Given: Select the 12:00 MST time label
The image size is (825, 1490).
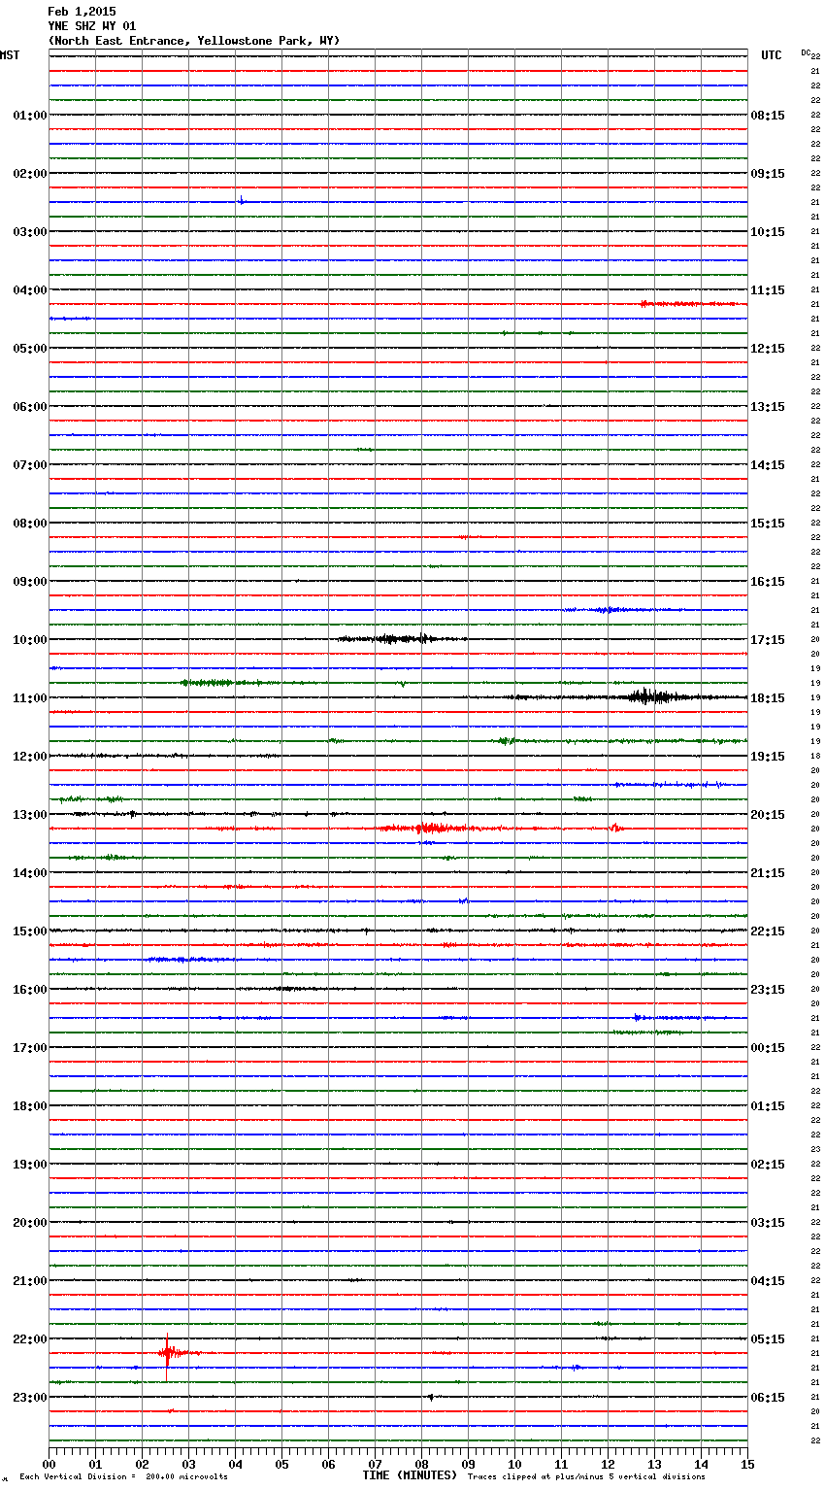Looking at the screenshot, I should click(30, 757).
